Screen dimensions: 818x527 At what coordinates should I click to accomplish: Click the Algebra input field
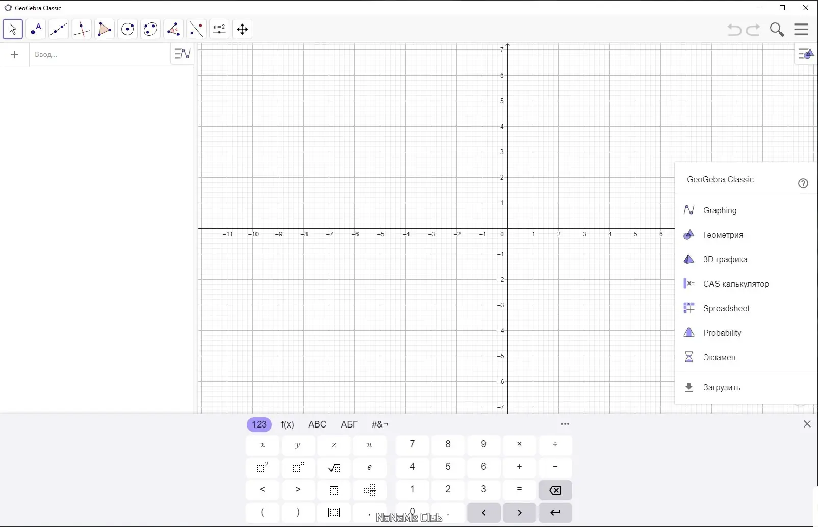pos(99,55)
